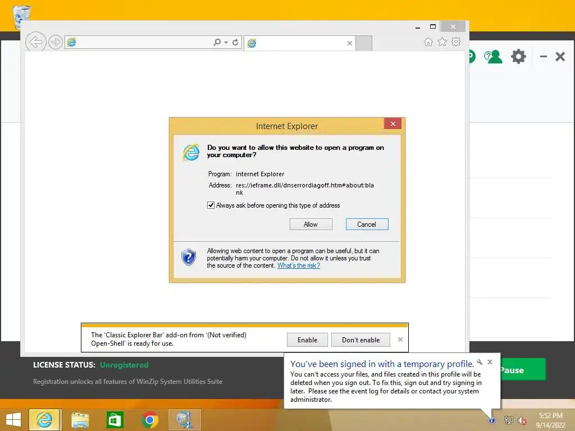The image size is (575, 431).
Task: Open WinZip help and account icon
Action: pyautogui.click(x=493, y=57)
